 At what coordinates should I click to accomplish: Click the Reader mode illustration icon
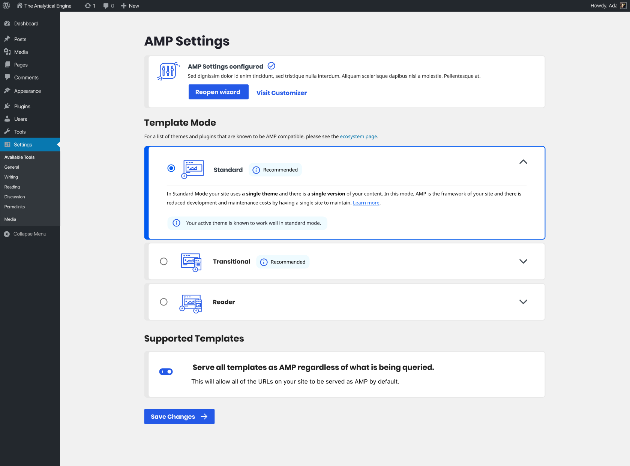[x=191, y=303]
